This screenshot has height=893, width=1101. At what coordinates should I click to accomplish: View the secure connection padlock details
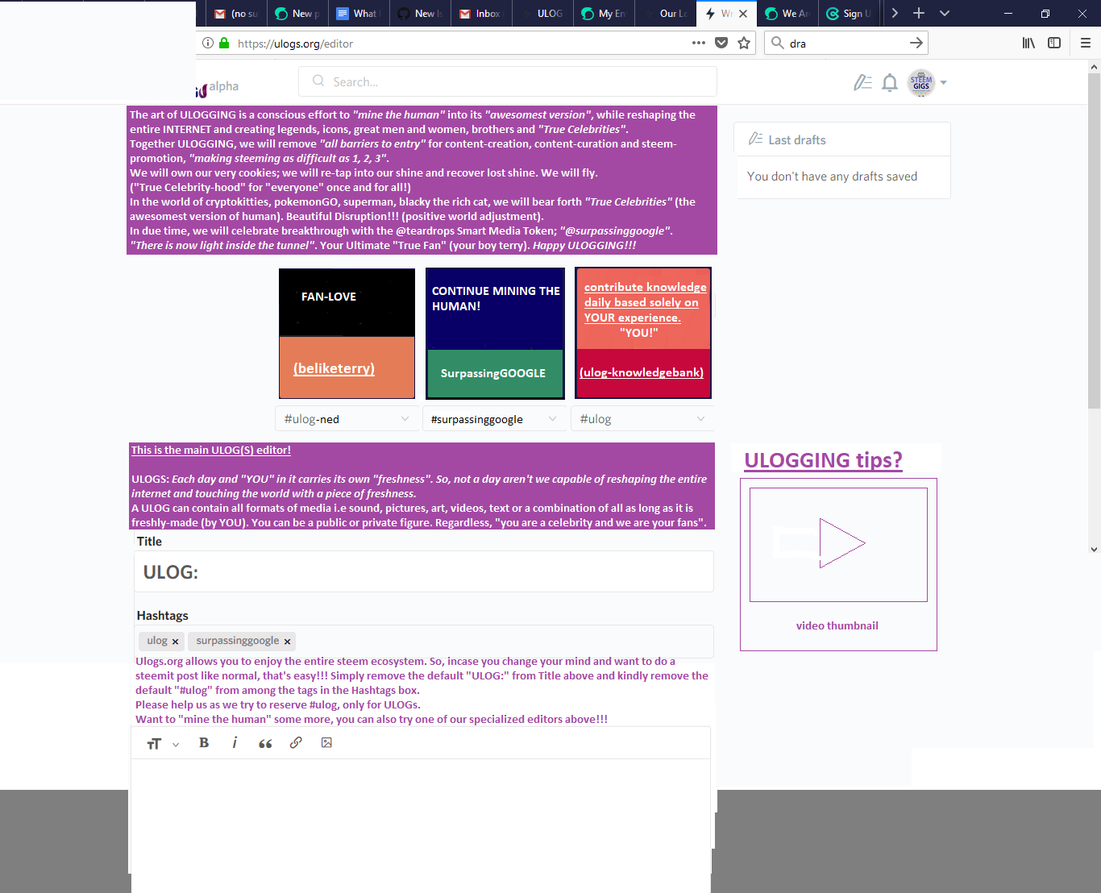[224, 44]
